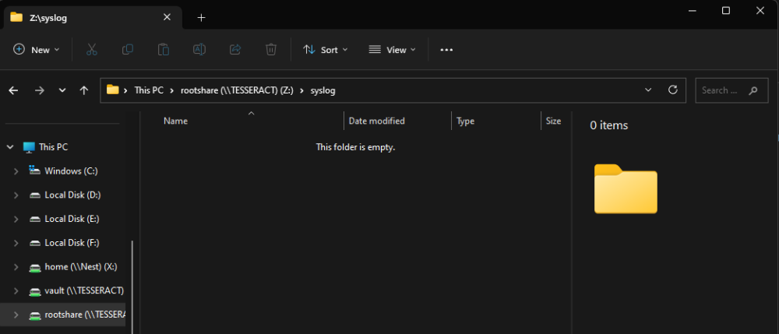Screen dimensions: 779x334
Task: Select the Z:\syslog tab
Action: click(93, 17)
